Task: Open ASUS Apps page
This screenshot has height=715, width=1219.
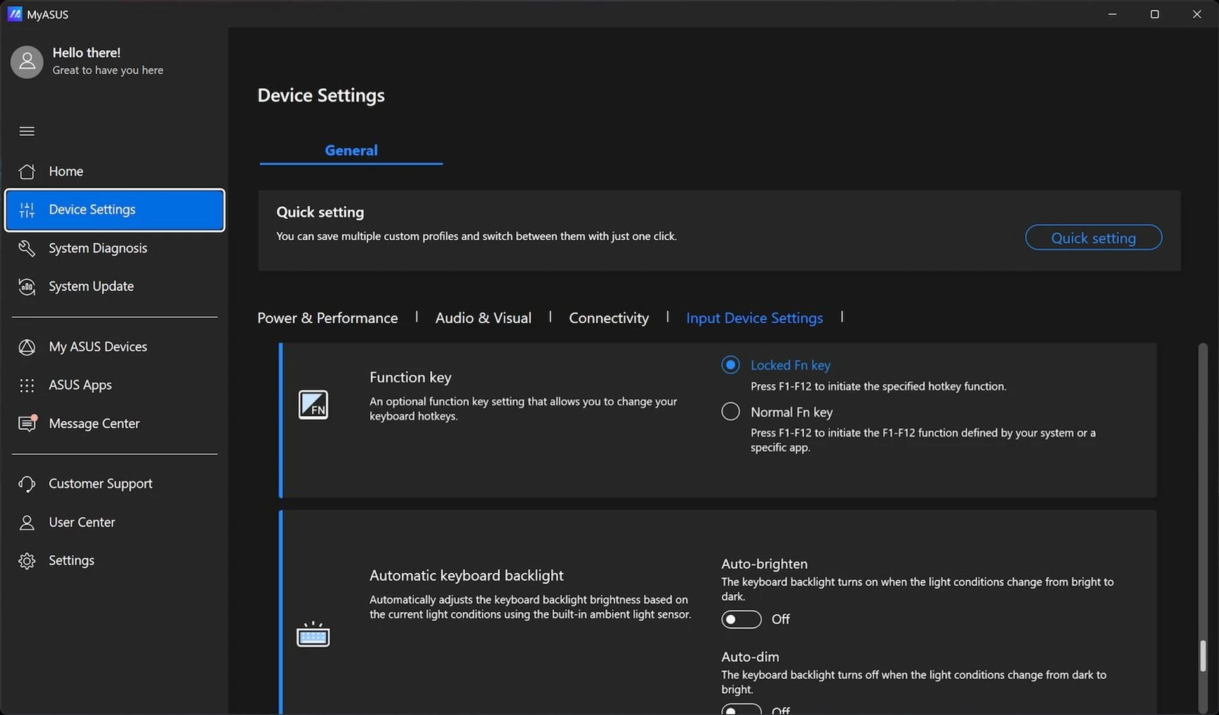Action: pos(114,385)
